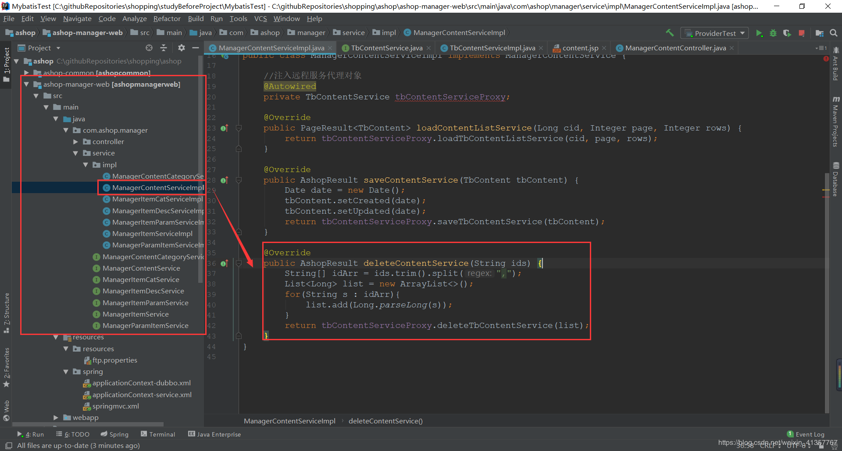Collapse the spring folder

click(66, 372)
